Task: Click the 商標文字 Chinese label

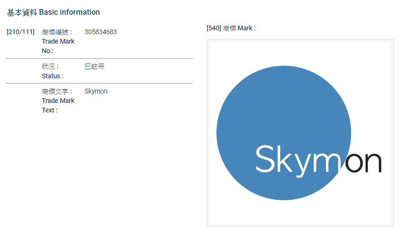Action: (x=57, y=91)
